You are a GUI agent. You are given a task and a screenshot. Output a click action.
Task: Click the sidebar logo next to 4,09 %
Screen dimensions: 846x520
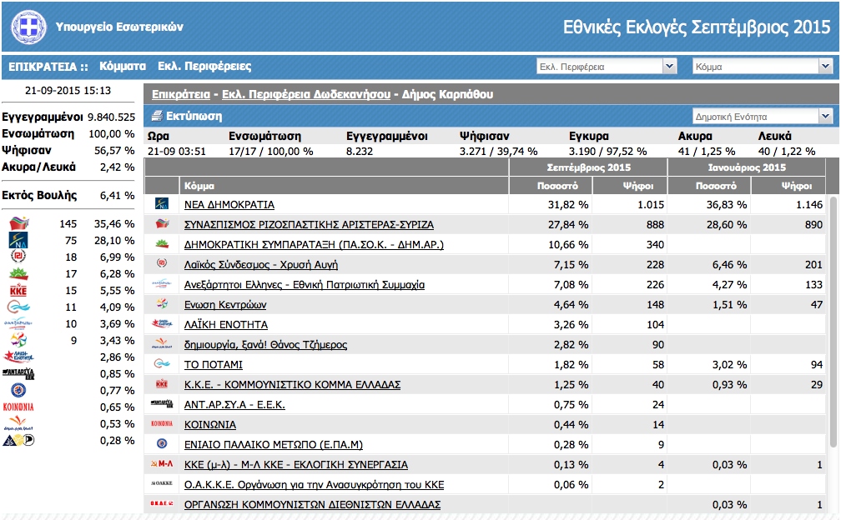point(18,307)
